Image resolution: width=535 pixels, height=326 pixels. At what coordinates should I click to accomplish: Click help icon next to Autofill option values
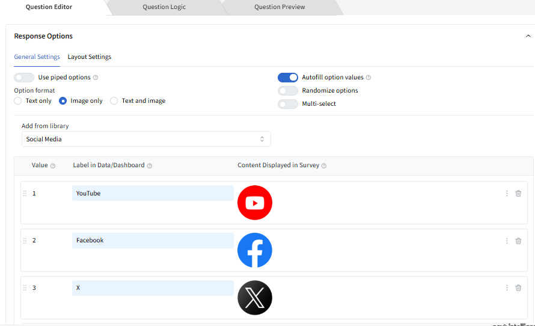[368, 78]
